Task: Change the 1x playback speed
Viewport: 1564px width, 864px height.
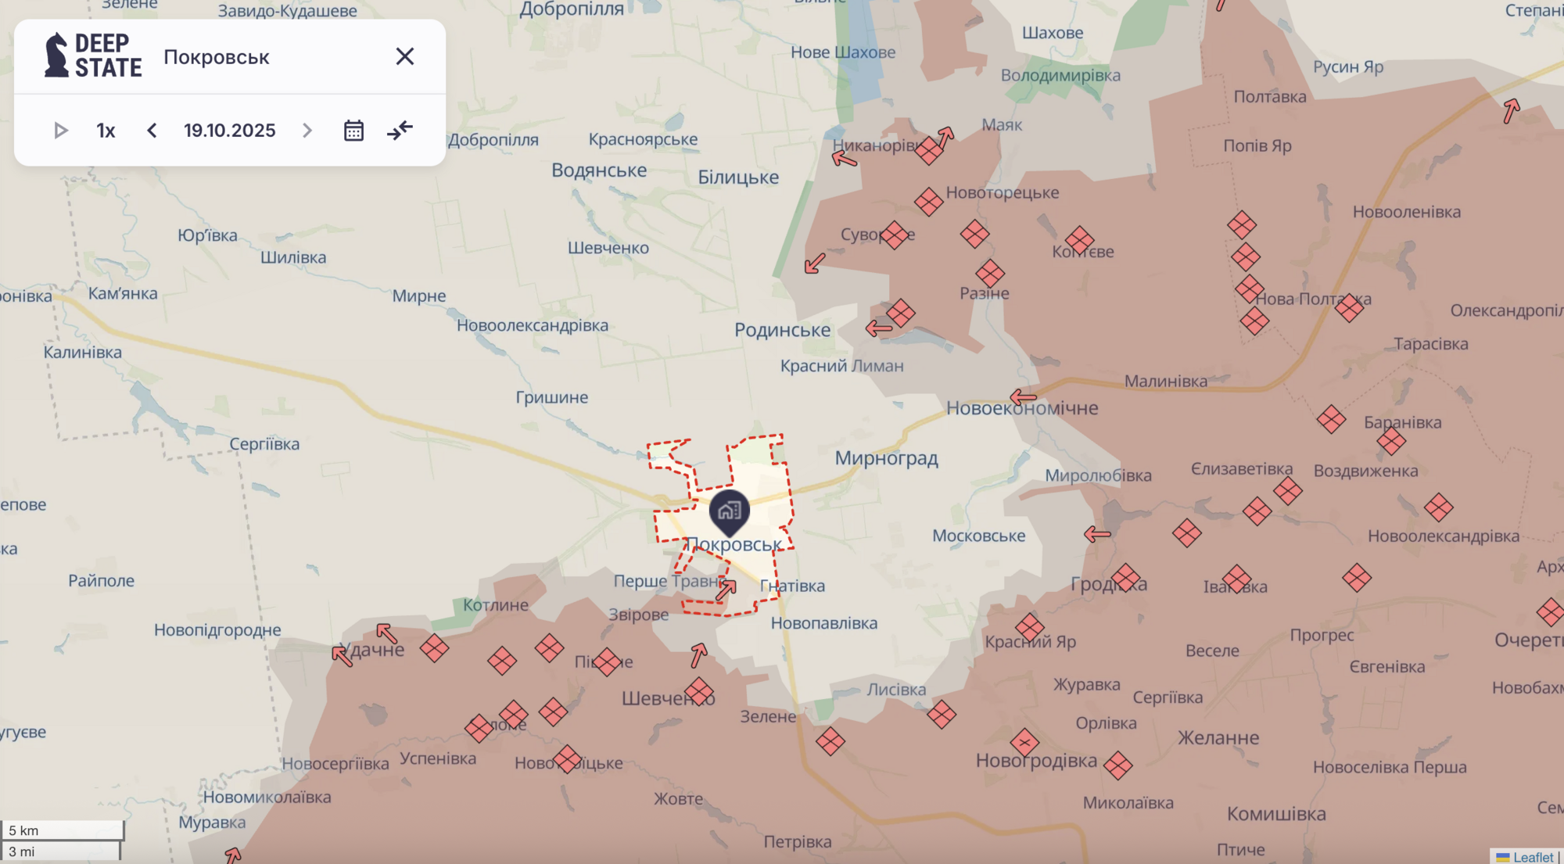Action: [x=106, y=131]
